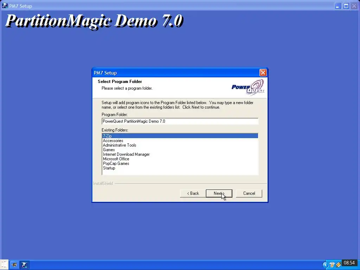Image resolution: width=360 pixels, height=270 pixels.
Task: Close the PM7 Setup dialog
Action: 263,73
